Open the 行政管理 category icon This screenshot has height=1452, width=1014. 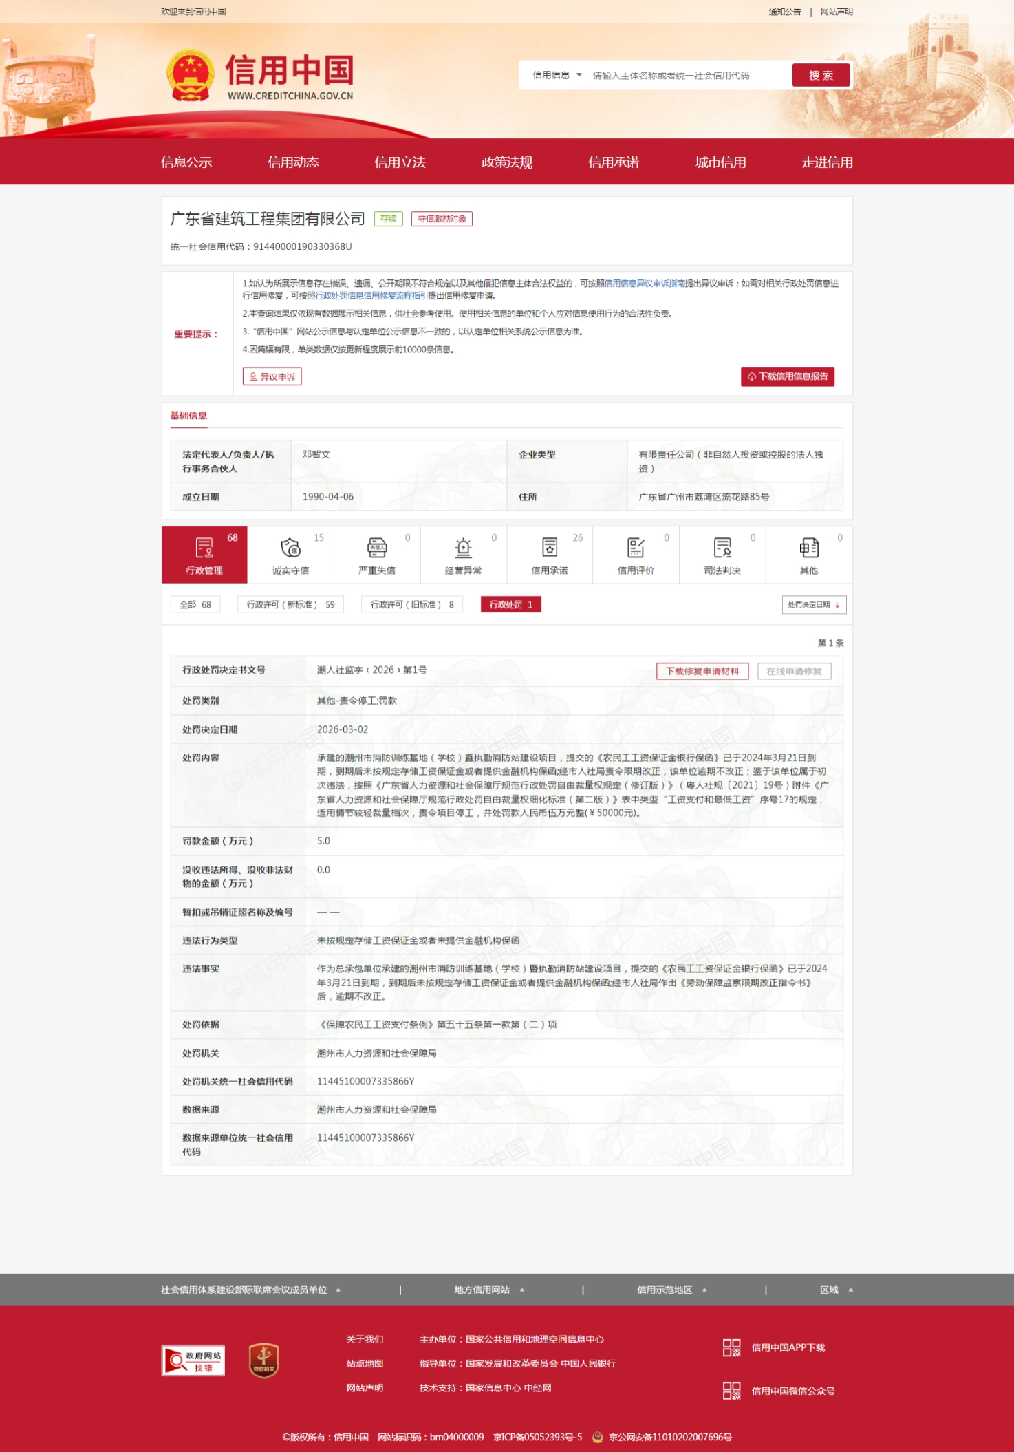(x=204, y=548)
